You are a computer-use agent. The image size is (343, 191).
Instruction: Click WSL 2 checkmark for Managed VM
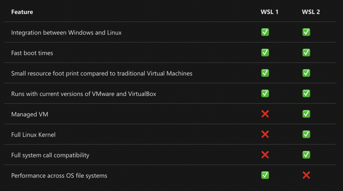306,114
